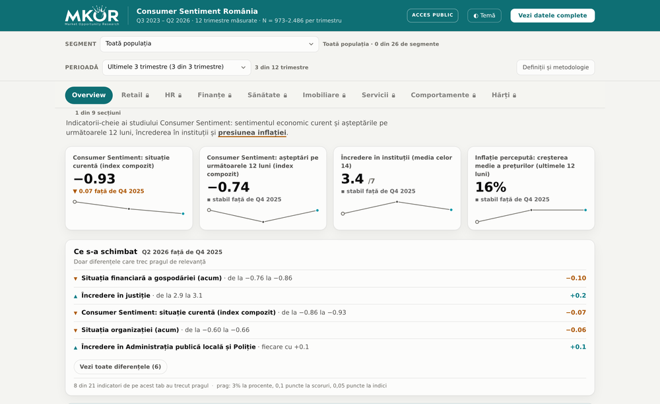Select the Overview tab
Viewport: 660px width, 404px height.
89,95
